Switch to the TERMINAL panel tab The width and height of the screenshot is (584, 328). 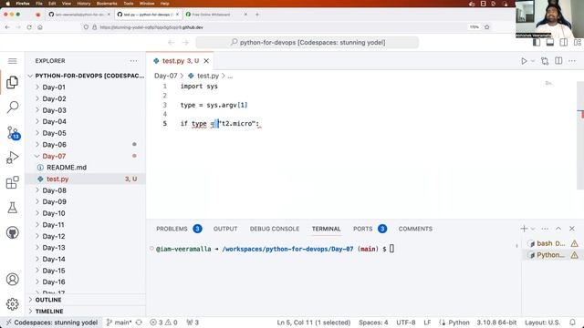tap(327, 229)
